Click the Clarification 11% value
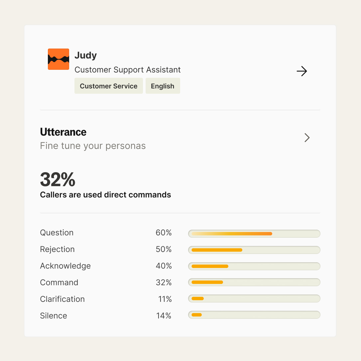This screenshot has width=361, height=361. coord(165,299)
